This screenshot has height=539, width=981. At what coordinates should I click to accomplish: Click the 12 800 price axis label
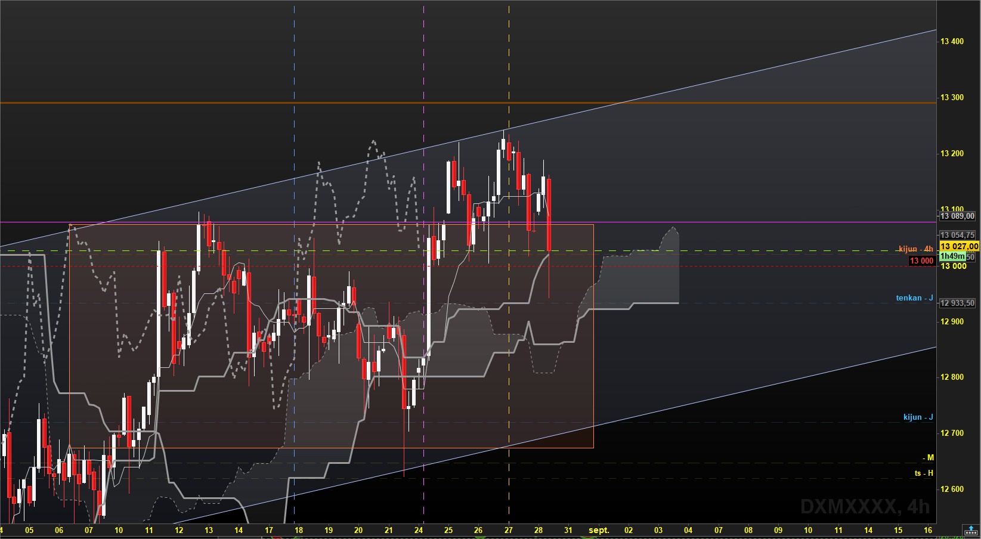(x=952, y=377)
